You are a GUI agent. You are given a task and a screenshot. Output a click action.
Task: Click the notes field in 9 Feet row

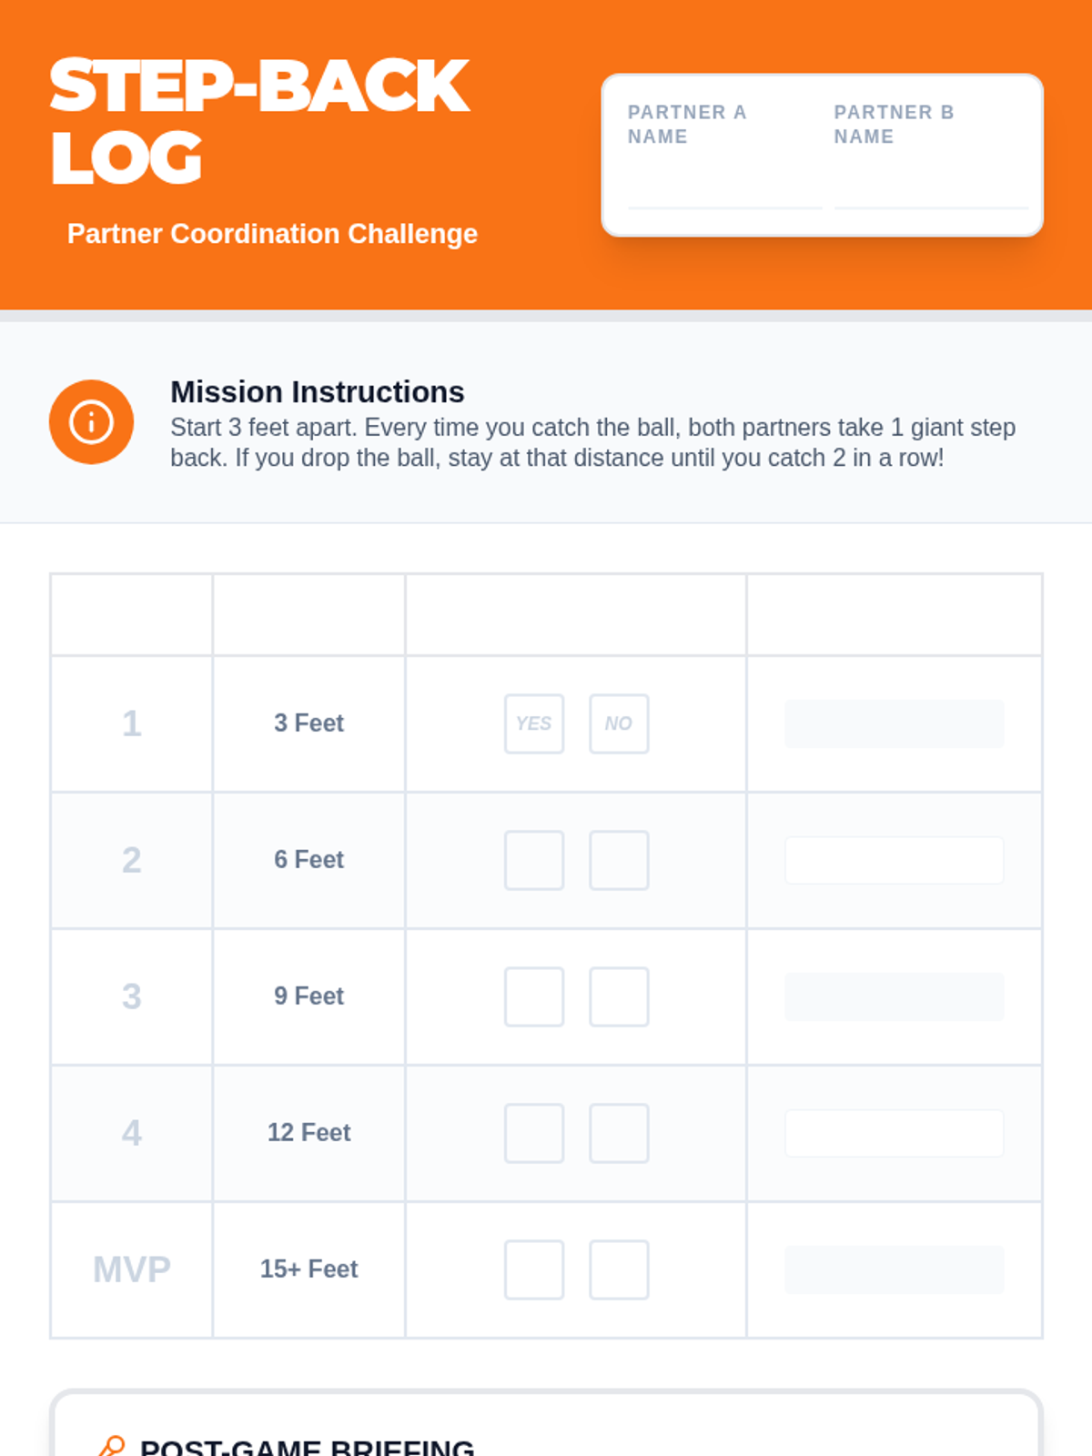point(895,996)
